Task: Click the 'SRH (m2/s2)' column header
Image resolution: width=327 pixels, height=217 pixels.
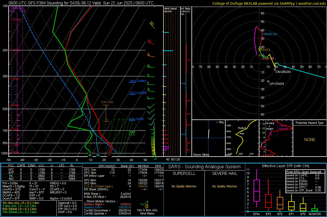Action: pyautogui.click(x=107, y=166)
